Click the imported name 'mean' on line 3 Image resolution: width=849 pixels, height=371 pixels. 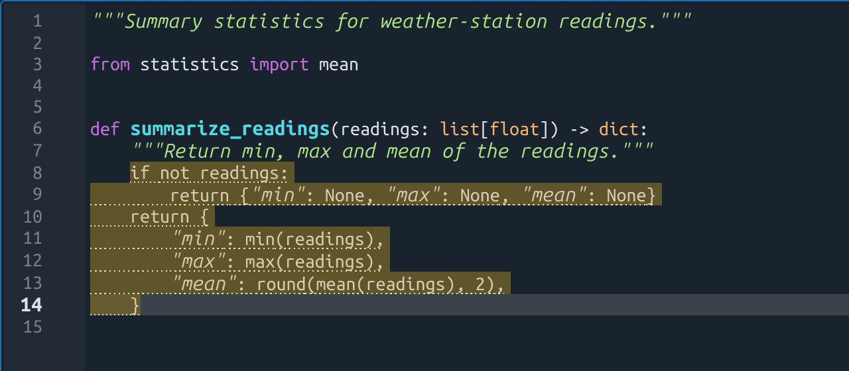click(338, 64)
